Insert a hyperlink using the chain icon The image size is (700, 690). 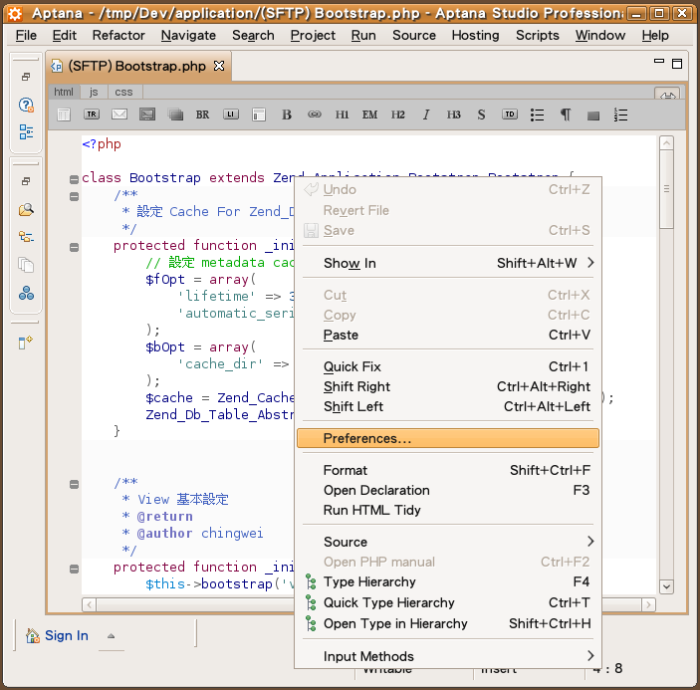pyautogui.click(x=315, y=115)
